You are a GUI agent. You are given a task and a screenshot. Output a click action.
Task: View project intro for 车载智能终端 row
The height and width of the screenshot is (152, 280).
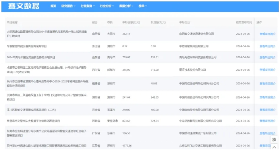coord(267,46)
